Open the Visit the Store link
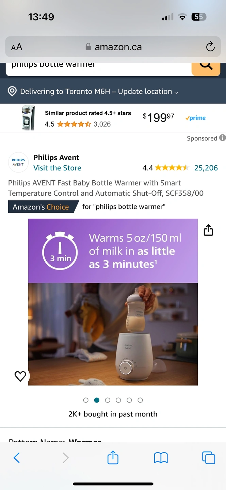 (57, 168)
